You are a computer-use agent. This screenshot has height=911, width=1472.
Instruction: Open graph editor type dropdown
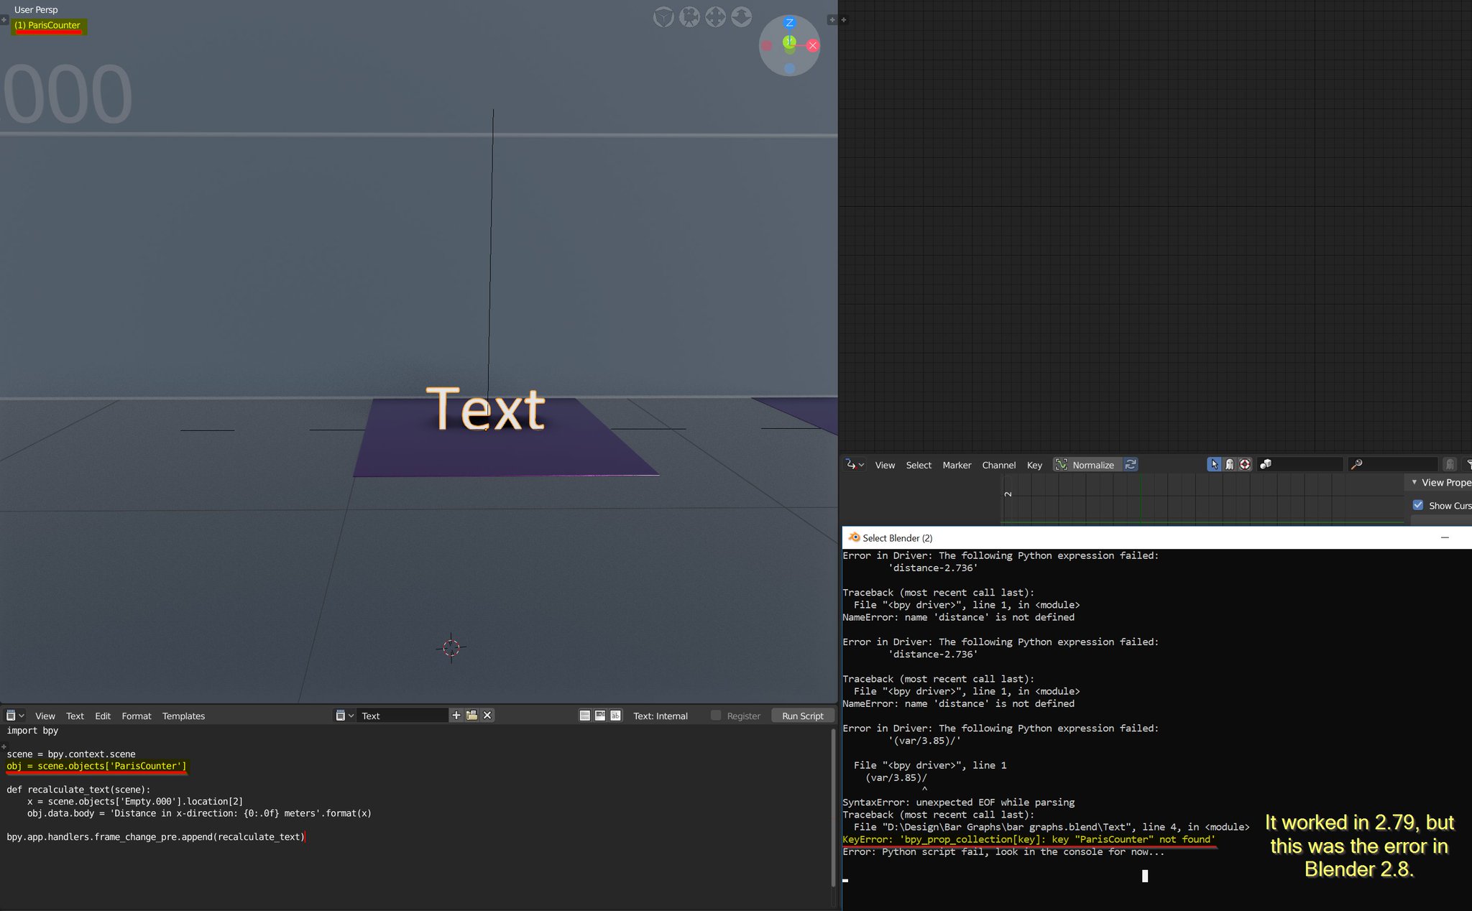855,465
